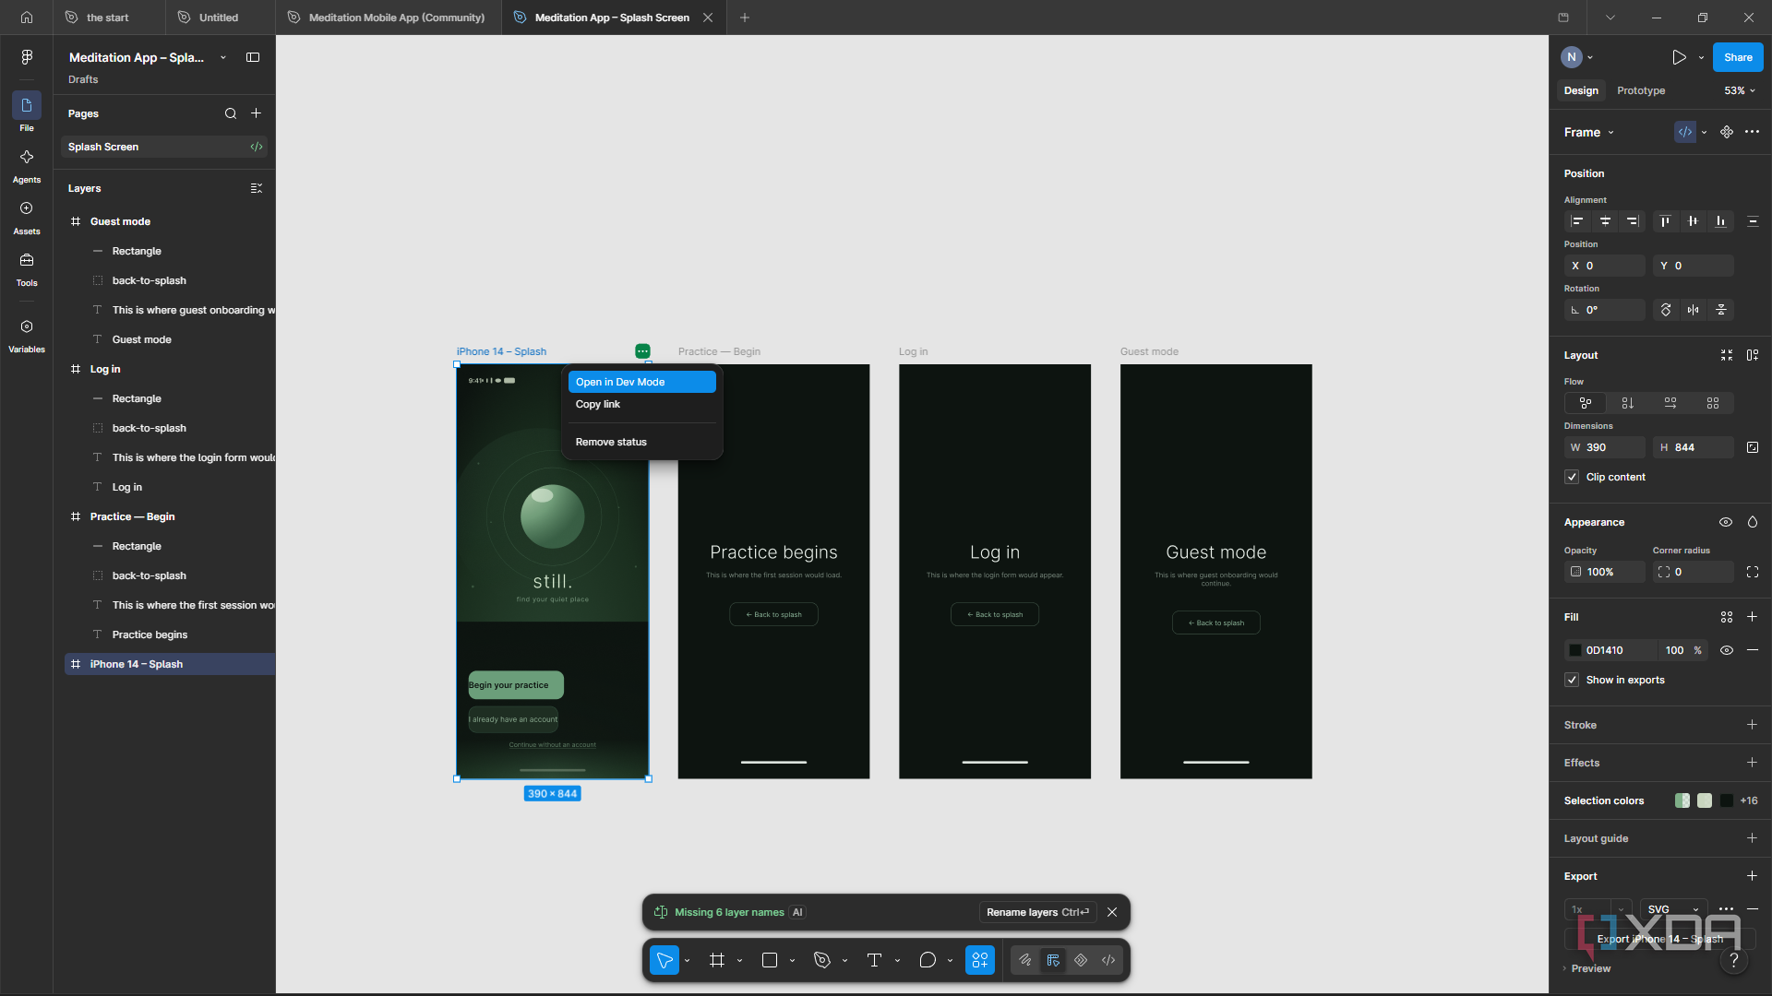Select the Rectangle shape tool
Viewport: 1772px width, 996px height.
[x=770, y=960]
